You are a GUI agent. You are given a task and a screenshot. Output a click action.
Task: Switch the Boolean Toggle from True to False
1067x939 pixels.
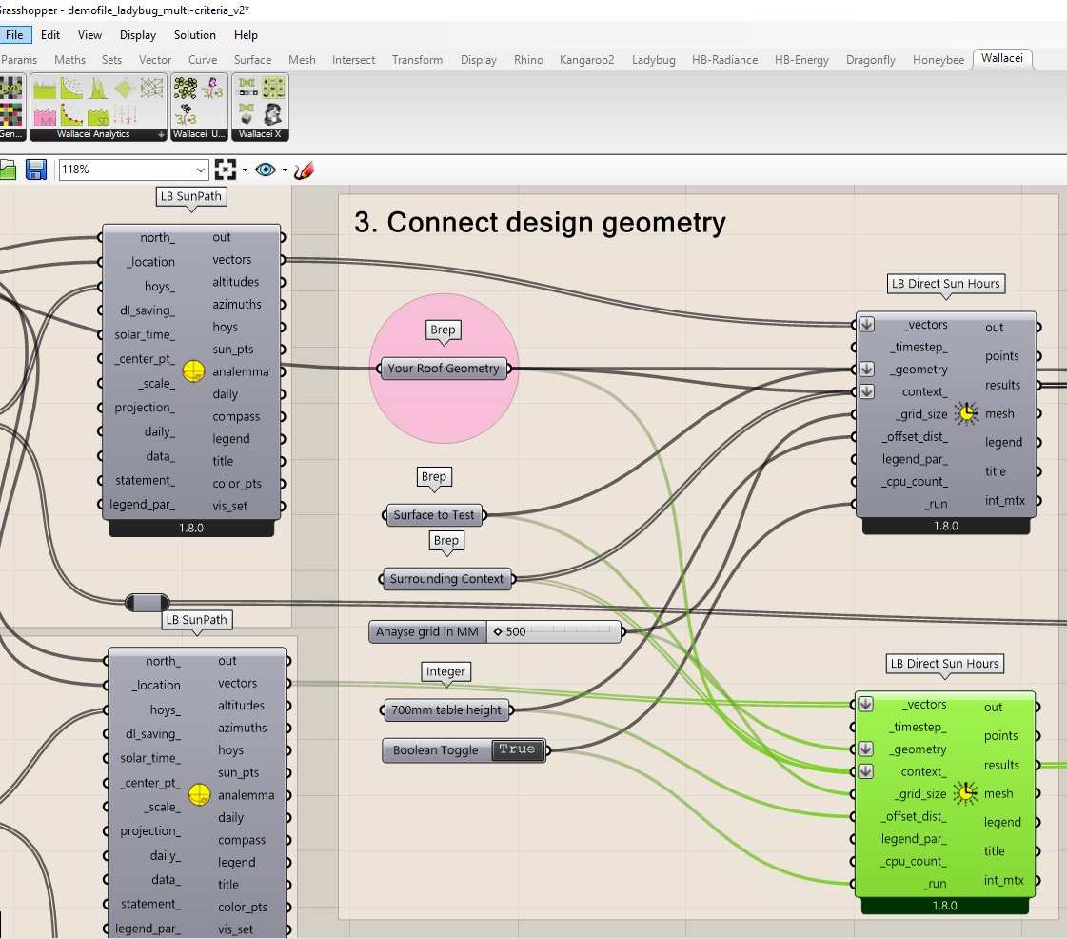[x=517, y=749]
